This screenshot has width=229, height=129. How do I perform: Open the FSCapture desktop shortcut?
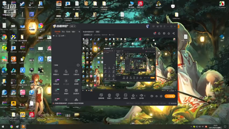pos(222,5)
